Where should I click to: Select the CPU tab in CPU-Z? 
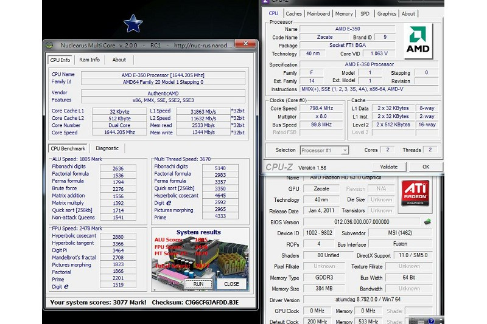tap(273, 13)
